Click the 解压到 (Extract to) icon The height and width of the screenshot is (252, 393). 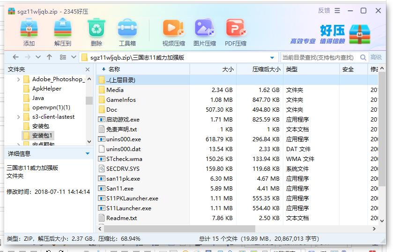63,29
